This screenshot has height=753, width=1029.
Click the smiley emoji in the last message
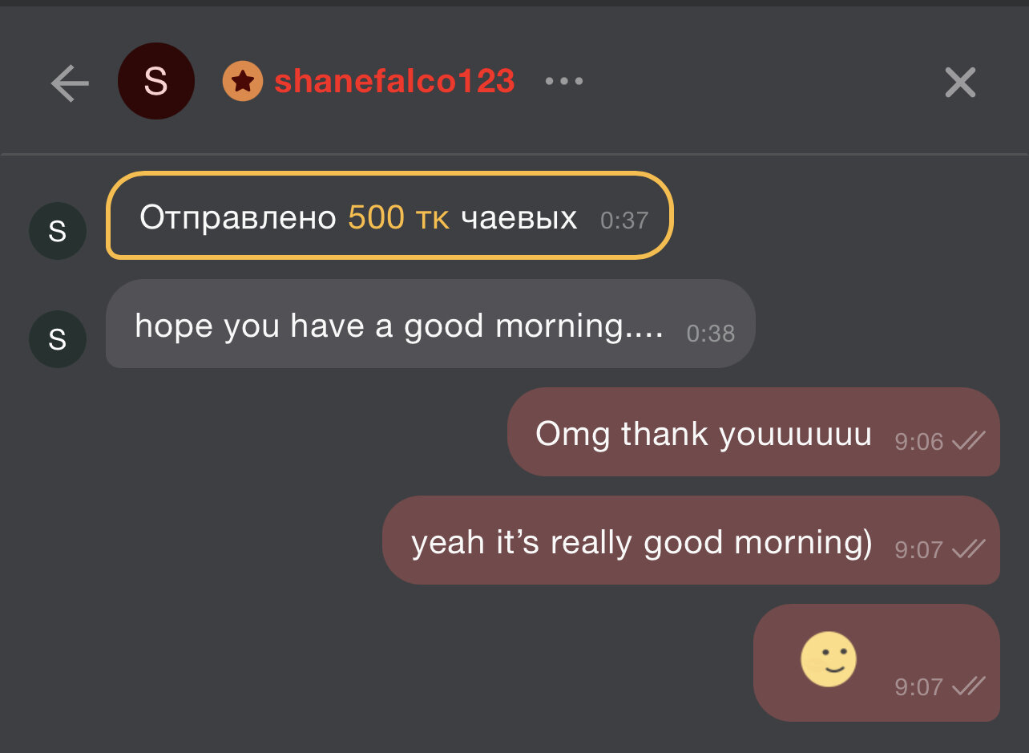829,660
